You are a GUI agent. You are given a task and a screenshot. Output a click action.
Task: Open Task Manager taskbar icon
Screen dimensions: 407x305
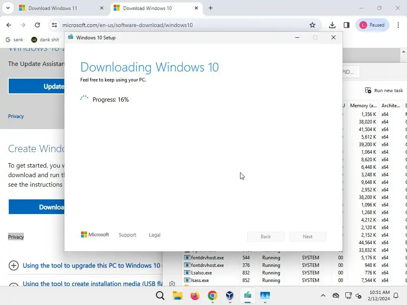(x=265, y=295)
